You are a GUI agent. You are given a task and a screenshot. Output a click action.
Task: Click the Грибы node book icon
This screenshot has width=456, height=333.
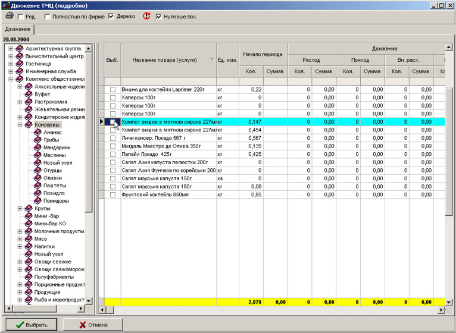[x=38, y=140]
